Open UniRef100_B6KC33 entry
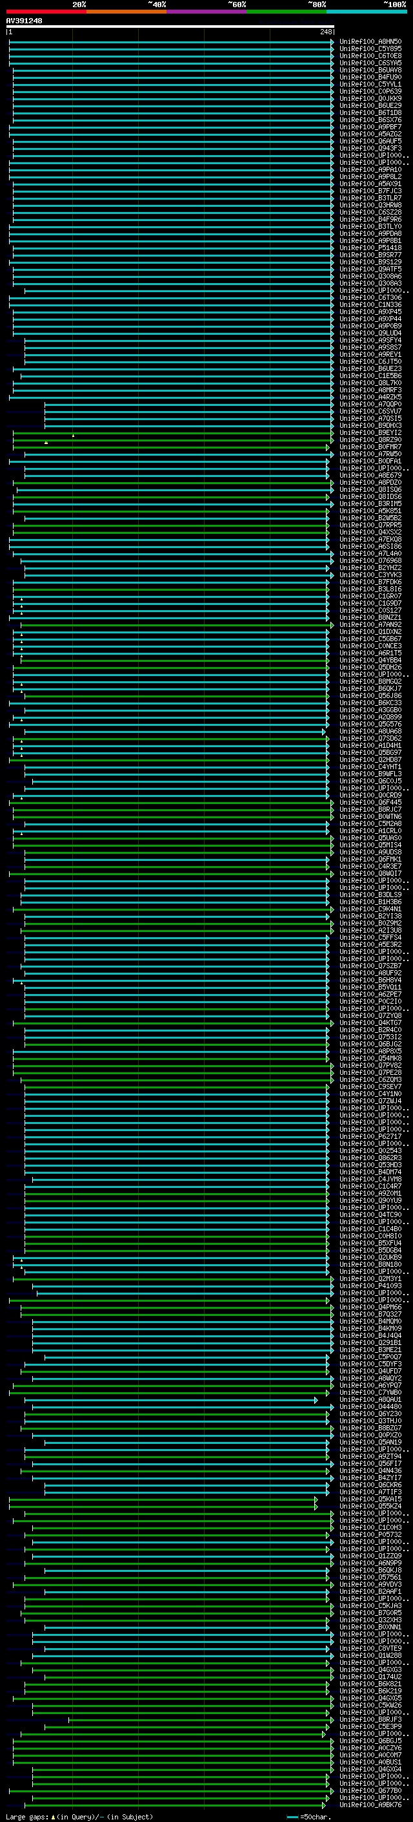413x1822 pixels. [370, 703]
